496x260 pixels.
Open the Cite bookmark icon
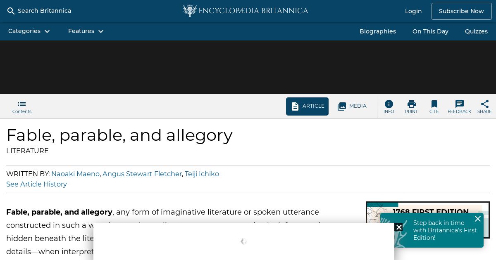(x=434, y=104)
